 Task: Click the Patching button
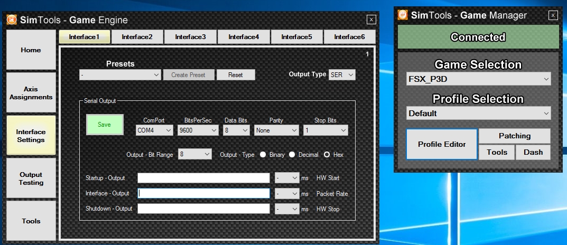pyautogui.click(x=515, y=136)
